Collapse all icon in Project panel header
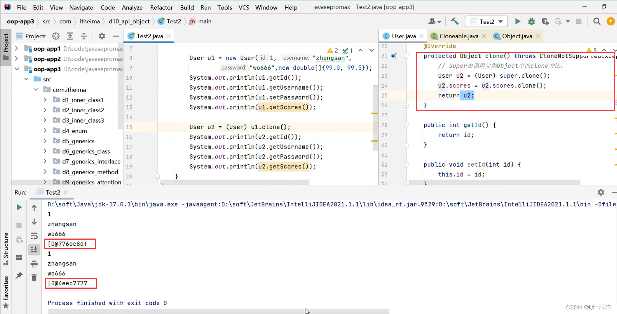 coord(84,36)
